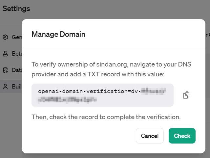210x158 pixels.
Task: Cancel the Manage Domain dialog
Action: pos(150,136)
